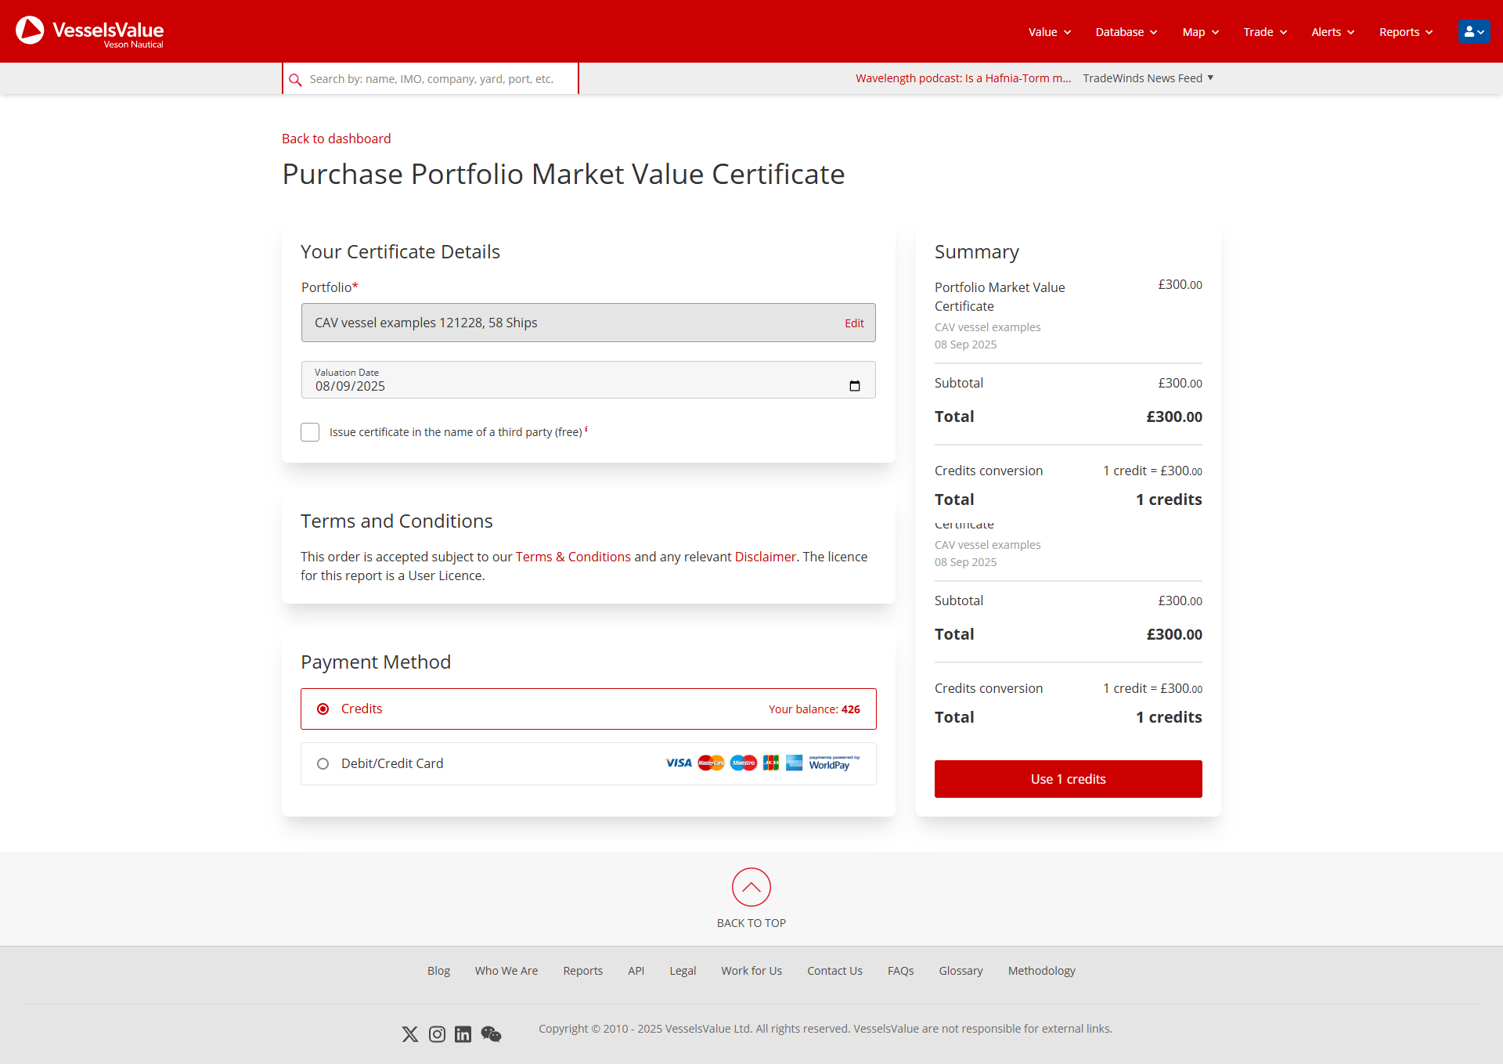Screen dimensions: 1503x1064
Task: Check the third party certificate checkbox
Action: point(310,432)
